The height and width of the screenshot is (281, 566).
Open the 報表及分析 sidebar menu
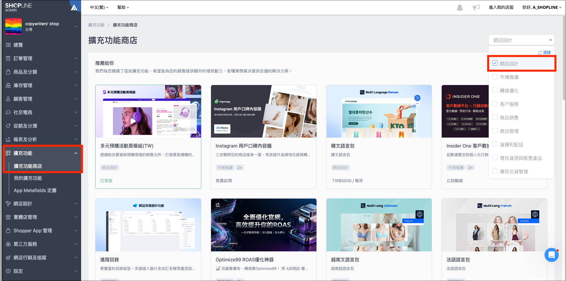click(25, 139)
